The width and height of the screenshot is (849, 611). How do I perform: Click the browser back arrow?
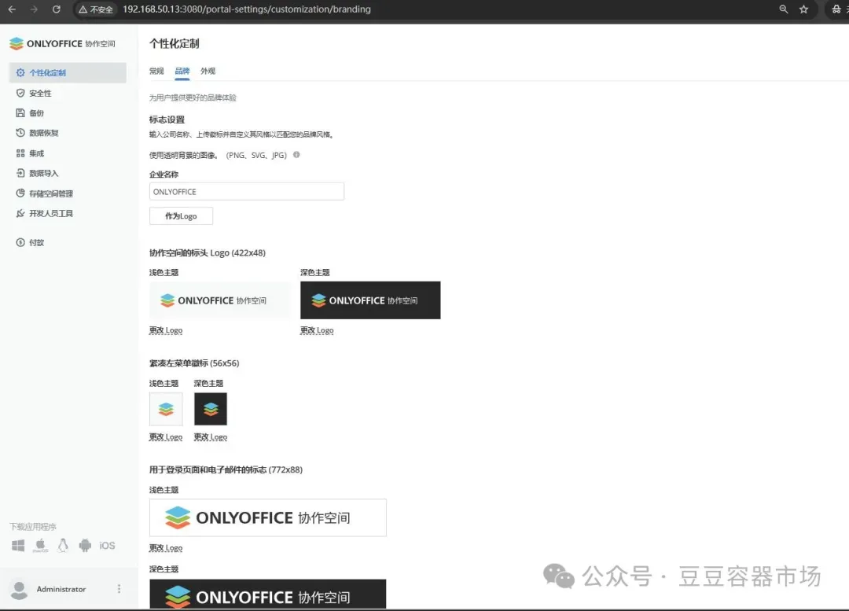12,9
